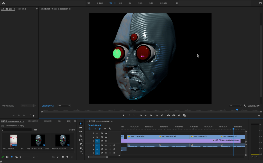Image resolution: width=263 pixels, height=163 pixels.
Task: Switch to the 오디오 workspace tab
Action: pyautogui.click(x=140, y=3)
